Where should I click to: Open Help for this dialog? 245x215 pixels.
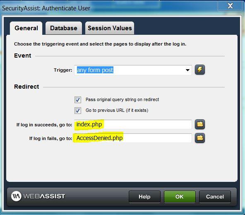144,196
